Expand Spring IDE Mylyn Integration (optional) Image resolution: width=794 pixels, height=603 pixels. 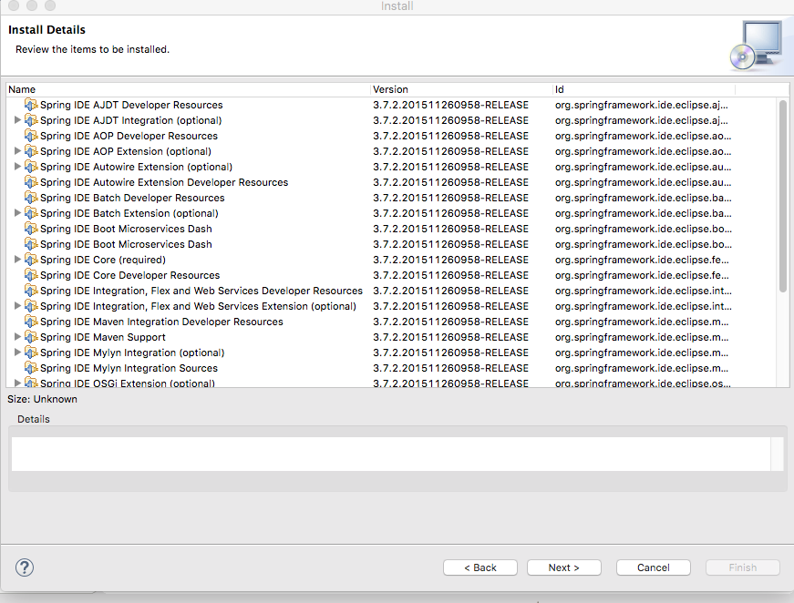17,353
